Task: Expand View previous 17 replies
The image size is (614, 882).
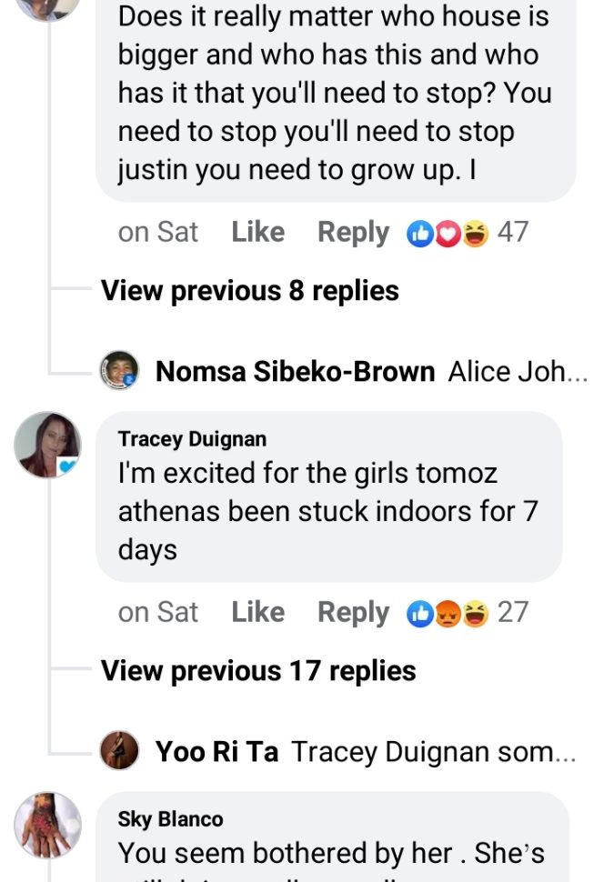Action: pos(257,671)
